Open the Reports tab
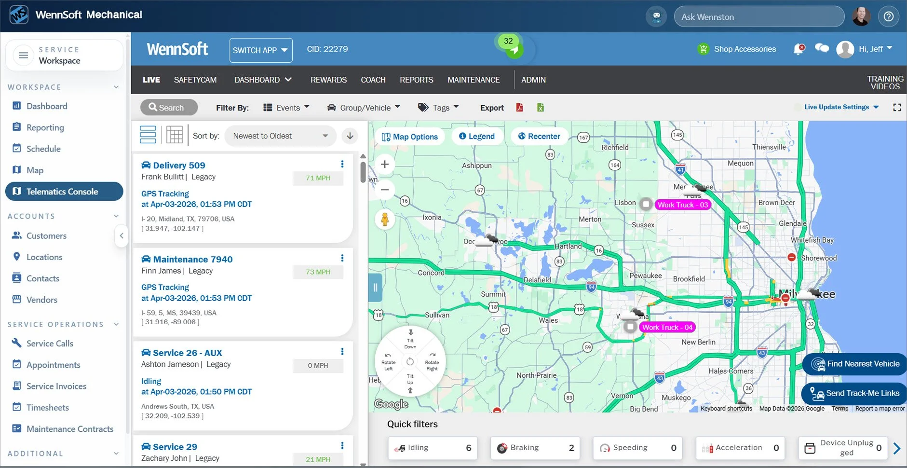This screenshot has width=907, height=468. click(x=417, y=80)
